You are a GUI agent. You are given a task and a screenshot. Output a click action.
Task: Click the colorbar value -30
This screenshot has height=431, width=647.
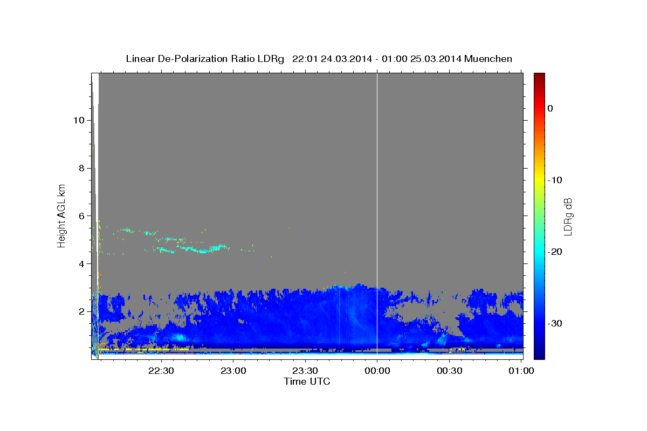pyautogui.click(x=555, y=323)
